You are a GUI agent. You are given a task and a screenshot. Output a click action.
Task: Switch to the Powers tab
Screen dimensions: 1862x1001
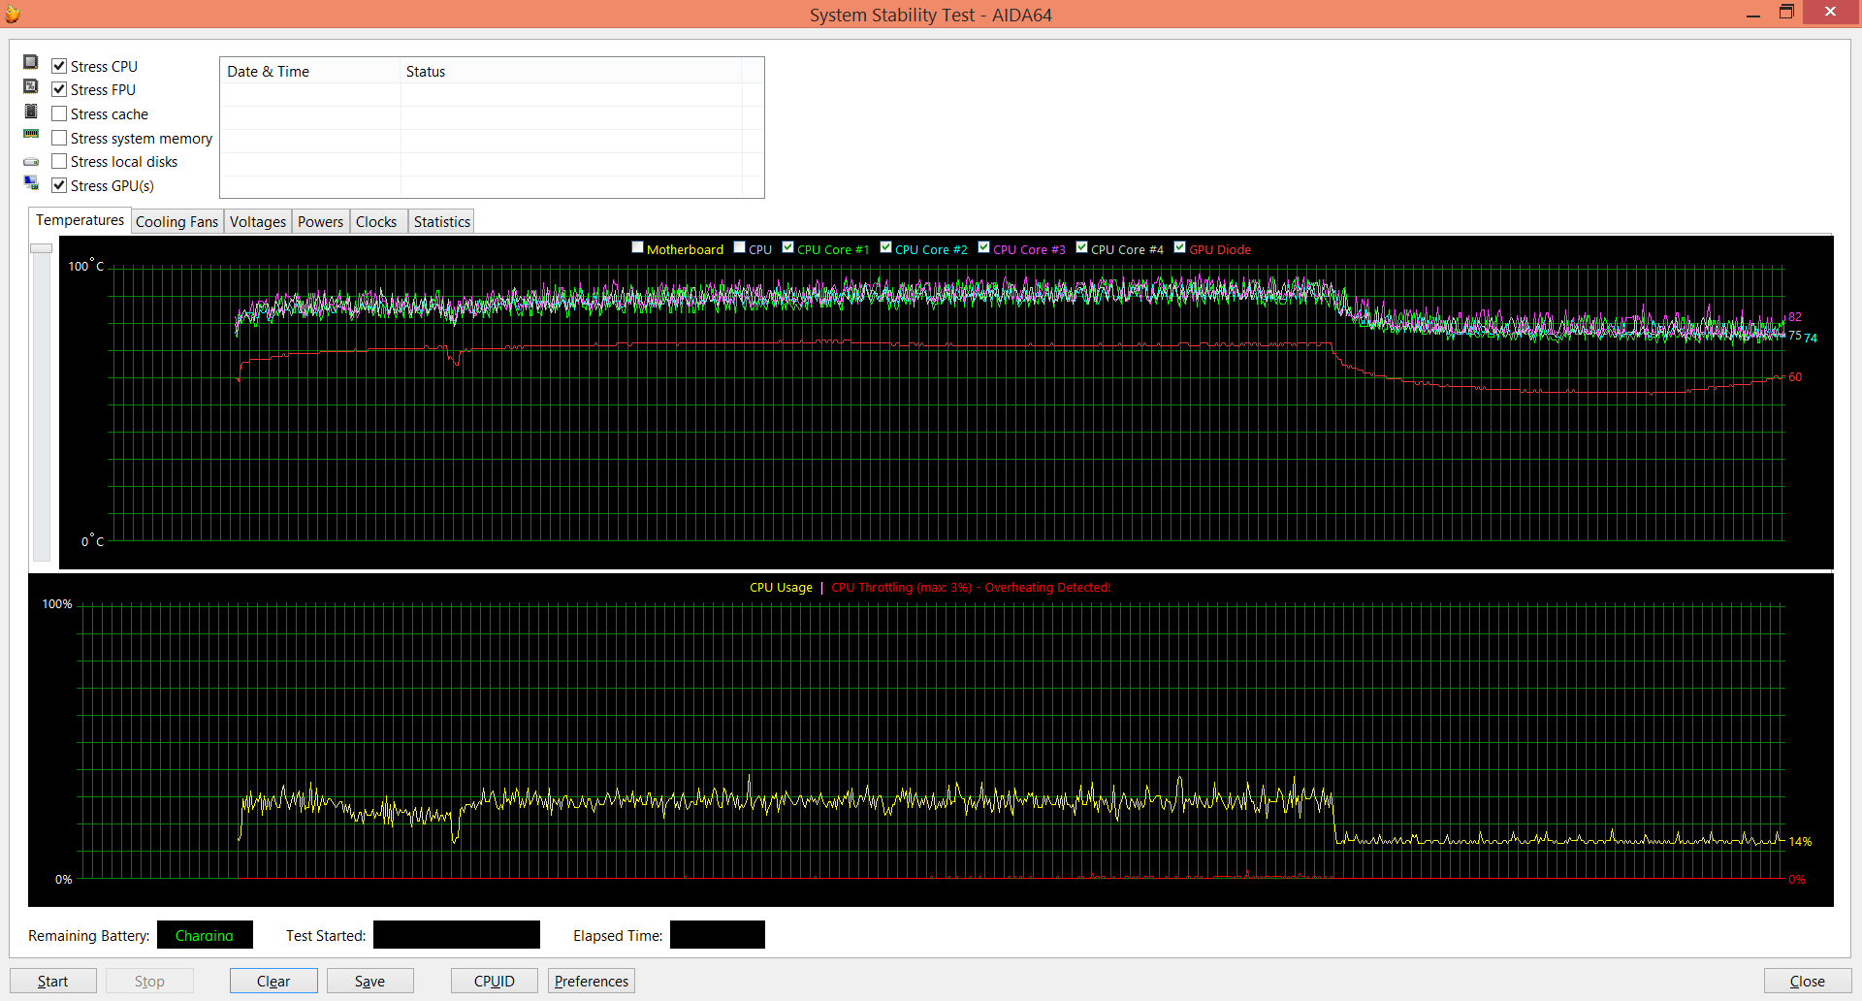click(321, 222)
